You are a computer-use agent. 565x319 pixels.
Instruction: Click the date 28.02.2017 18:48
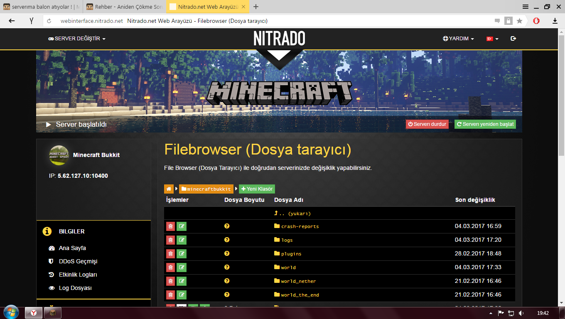pos(478,254)
